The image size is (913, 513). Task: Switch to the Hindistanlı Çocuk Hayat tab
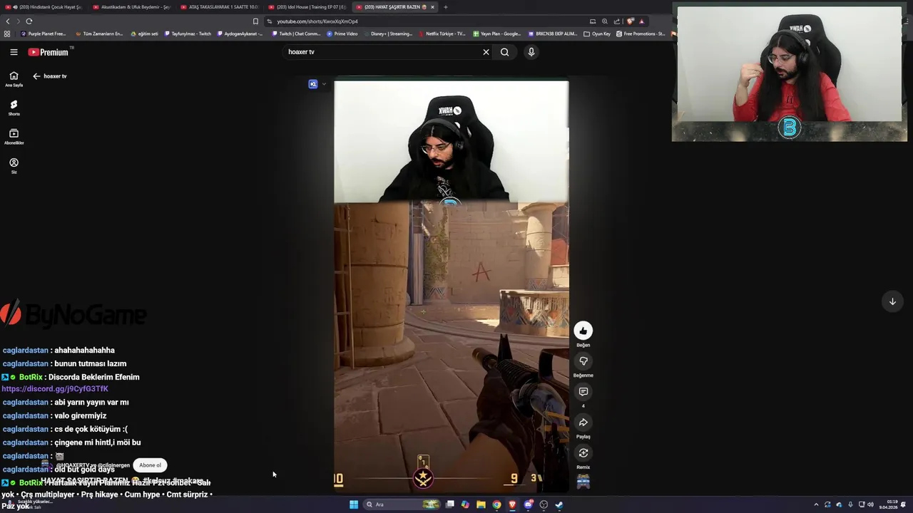(46, 7)
